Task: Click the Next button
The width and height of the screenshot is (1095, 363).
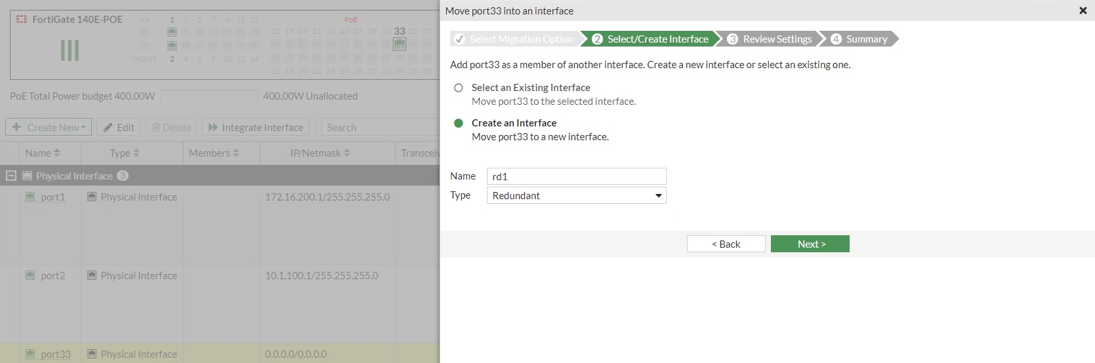Action: coord(810,244)
